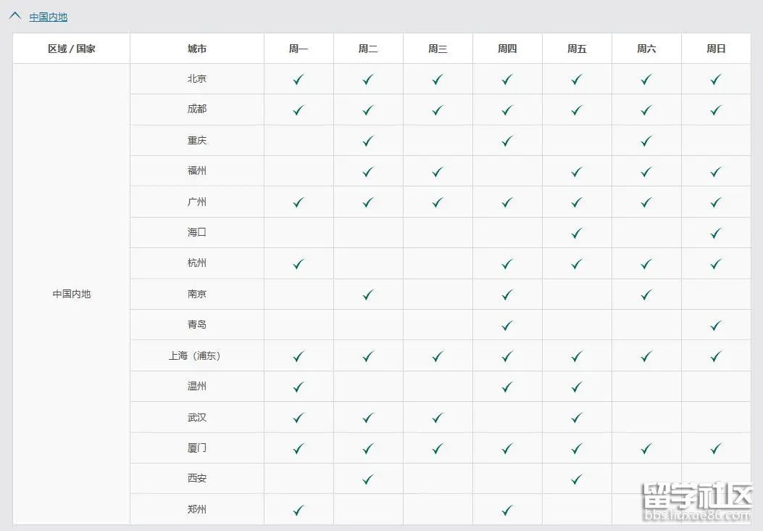Click the 武汉 city cell
The image size is (763, 531).
[x=197, y=417]
